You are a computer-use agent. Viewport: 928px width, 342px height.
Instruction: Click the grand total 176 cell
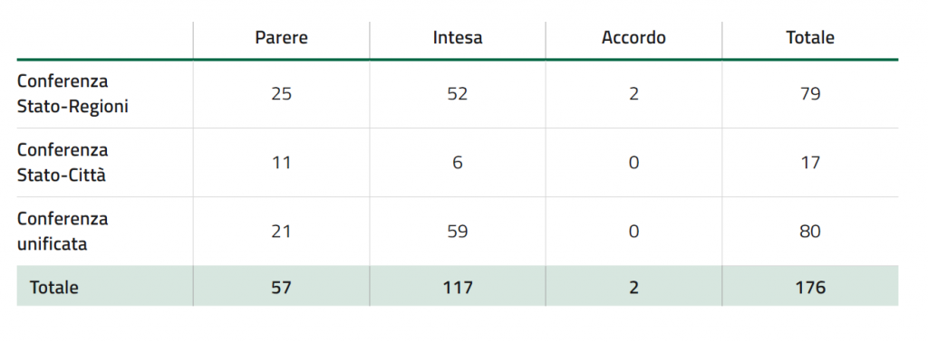(x=809, y=288)
